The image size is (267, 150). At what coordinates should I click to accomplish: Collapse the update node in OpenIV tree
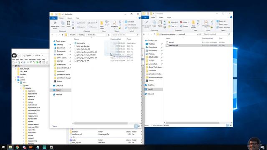point(16,80)
